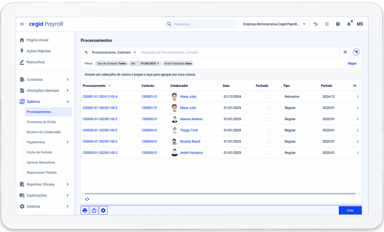Open row menu for C00001-01-202412-02-4
Image resolution: width=384 pixels, height=232 pixels.
(x=358, y=97)
